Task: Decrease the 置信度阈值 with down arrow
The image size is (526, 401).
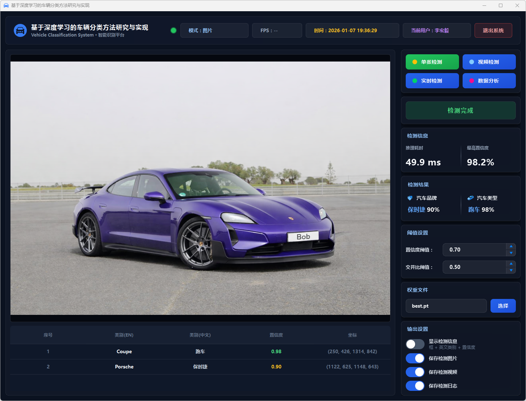Action: tap(511, 253)
